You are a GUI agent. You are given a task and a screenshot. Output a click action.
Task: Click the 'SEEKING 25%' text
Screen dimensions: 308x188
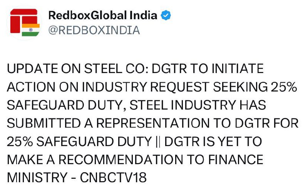coord(255,87)
